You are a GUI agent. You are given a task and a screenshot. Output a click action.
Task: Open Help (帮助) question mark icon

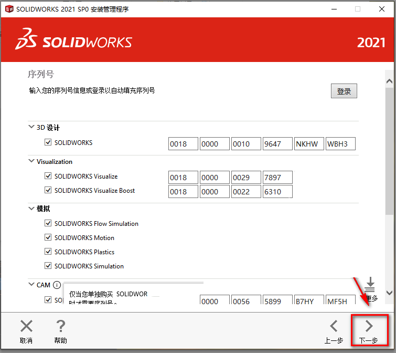61,326
